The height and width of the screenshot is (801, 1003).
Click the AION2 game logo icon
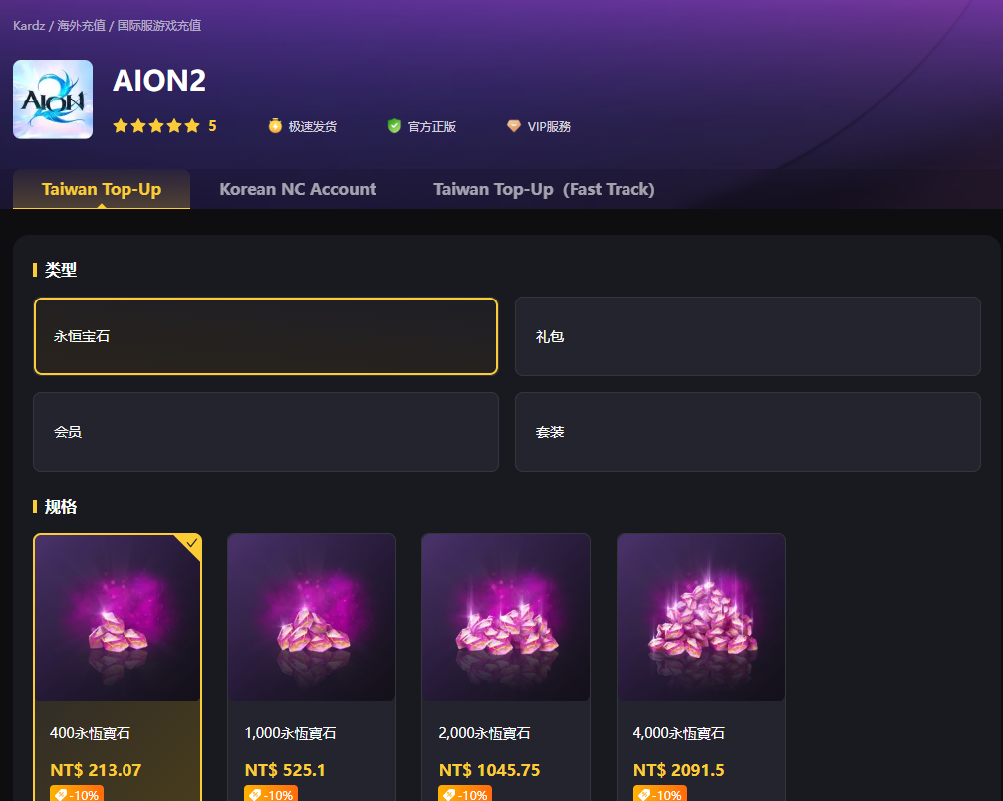[x=53, y=100]
